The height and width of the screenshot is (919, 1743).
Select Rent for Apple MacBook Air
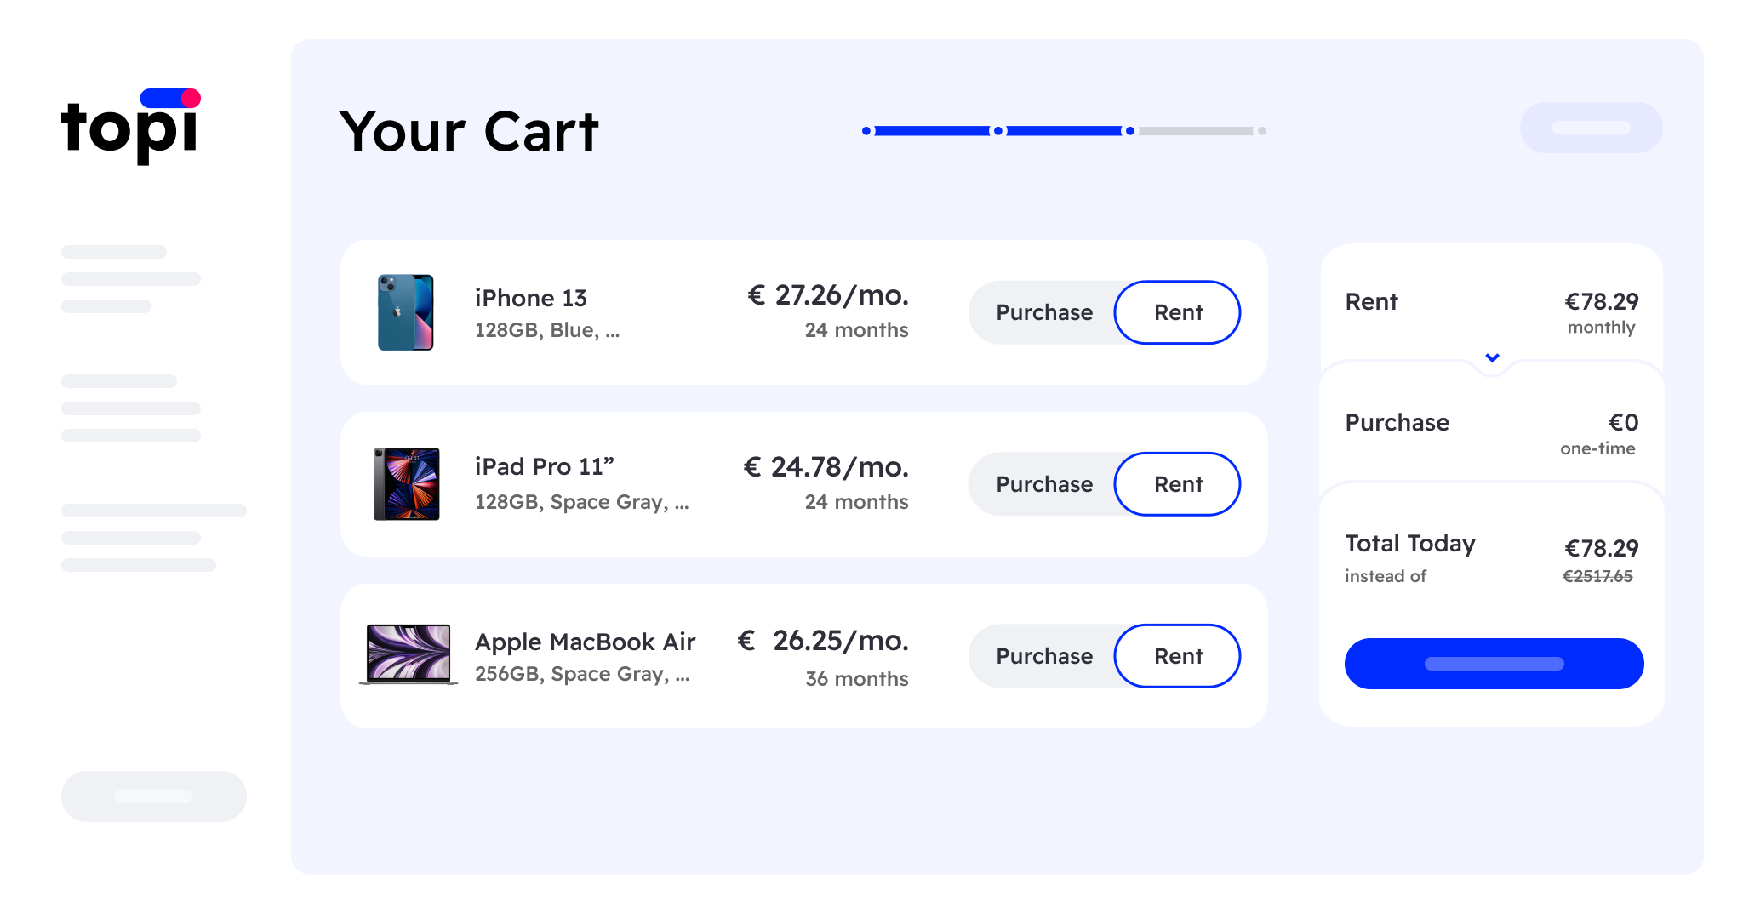[1178, 656]
